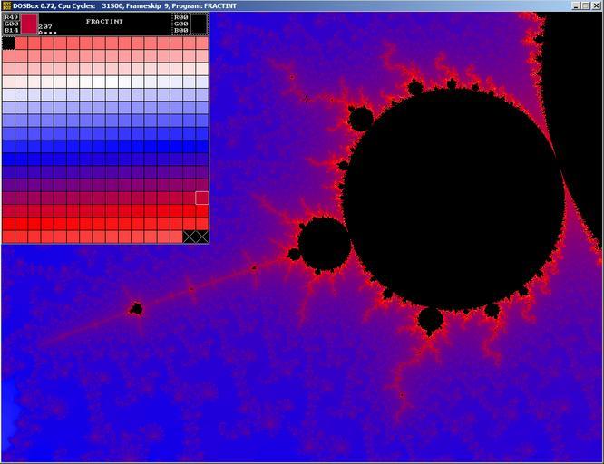The height and width of the screenshot is (464, 604).
Task: Click the small isolated mini-Mandelbrot on the left antenna
Action: 136,309
